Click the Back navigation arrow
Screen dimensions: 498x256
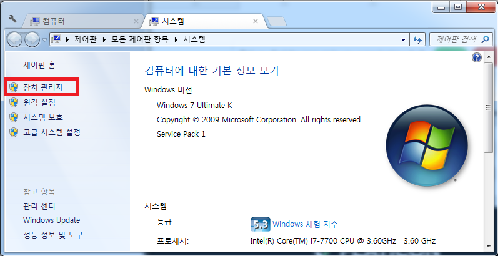coord(14,39)
